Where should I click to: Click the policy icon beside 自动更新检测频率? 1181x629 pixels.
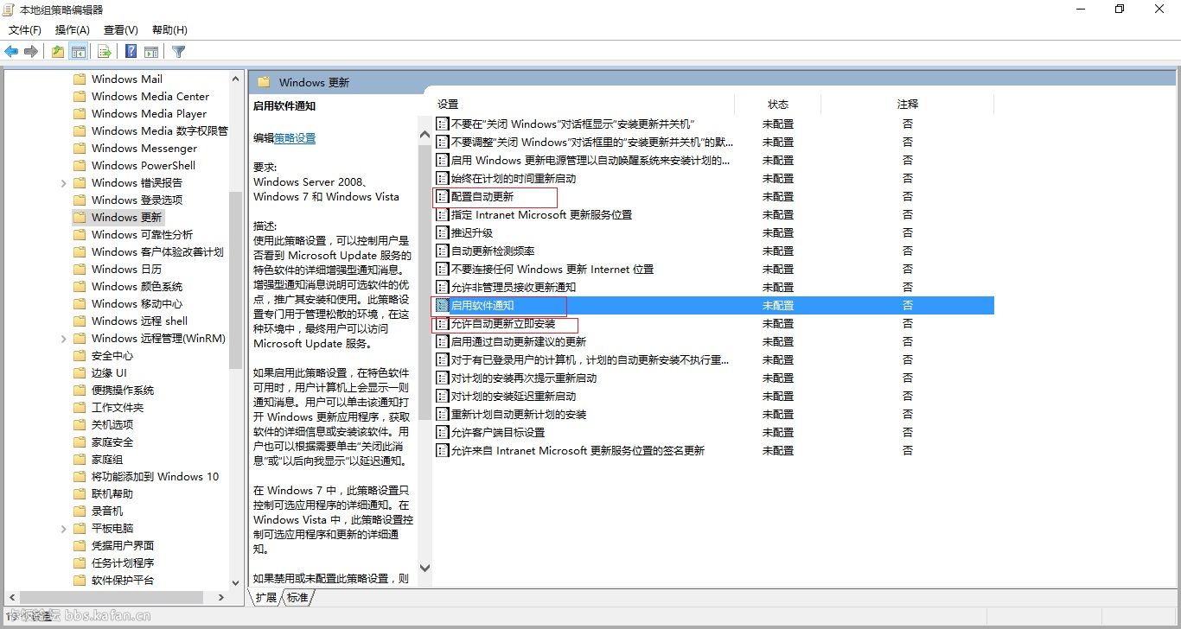point(443,251)
